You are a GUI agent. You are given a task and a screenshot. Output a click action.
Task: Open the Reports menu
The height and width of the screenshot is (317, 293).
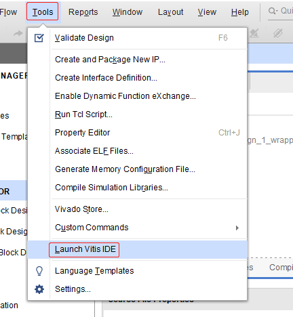(x=83, y=12)
